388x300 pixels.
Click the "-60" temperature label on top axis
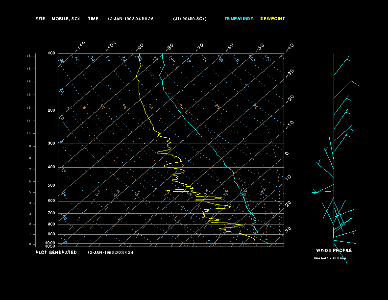point(230,47)
